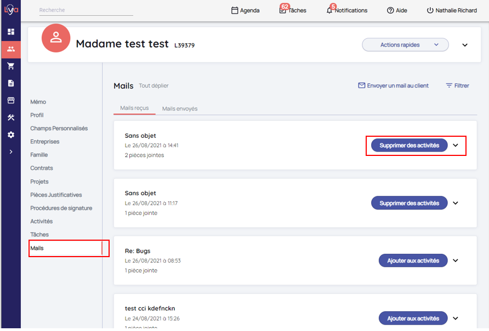Screen dimensions: 489x331
Task: Click the shopping cart sidebar icon
Action: (x=10, y=66)
